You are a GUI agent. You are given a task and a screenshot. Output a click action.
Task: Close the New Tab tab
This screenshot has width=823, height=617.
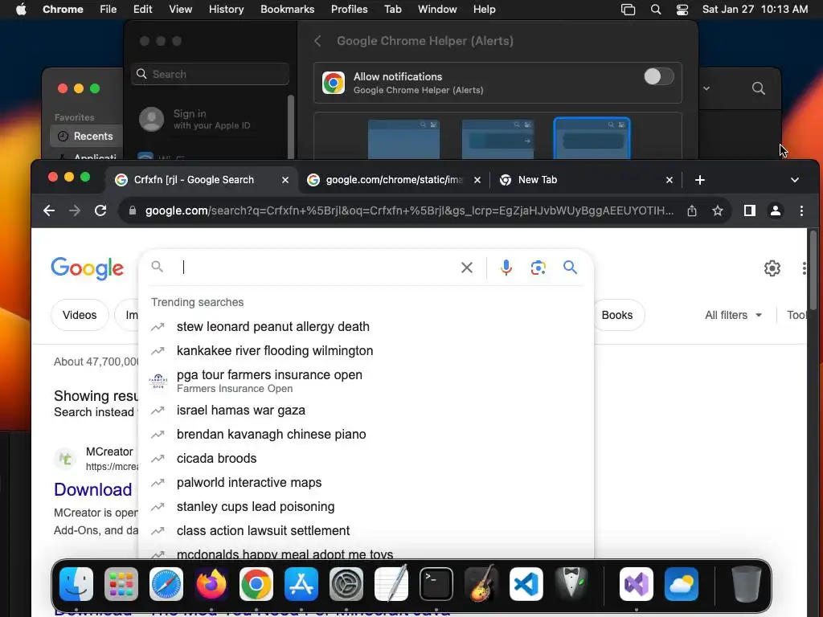click(x=669, y=180)
